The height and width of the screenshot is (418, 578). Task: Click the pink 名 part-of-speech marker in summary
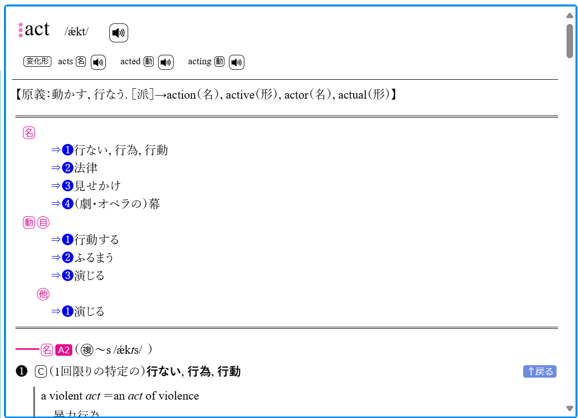(x=29, y=133)
